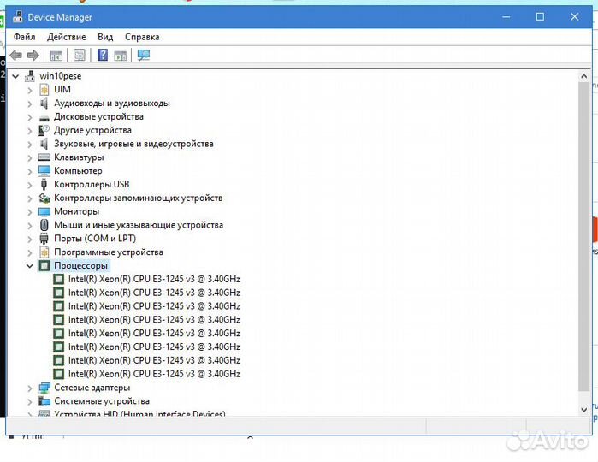The width and height of the screenshot is (598, 462).
Task: Click the unknown device icon for Другие устройства
Action: coord(44,130)
